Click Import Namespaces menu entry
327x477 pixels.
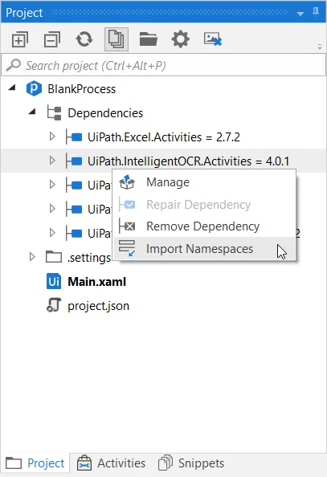pyautogui.click(x=199, y=249)
